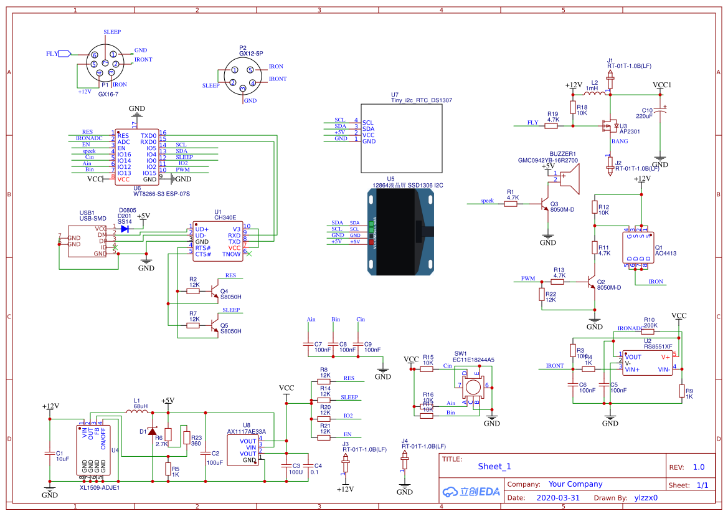This screenshot has height=516, width=728.
Task: Select inductor L2 1mH
Action: click(x=595, y=92)
